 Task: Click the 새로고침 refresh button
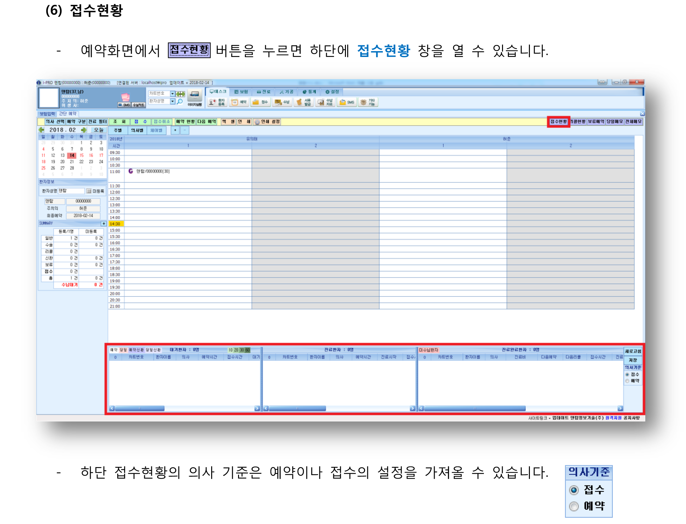(x=633, y=351)
